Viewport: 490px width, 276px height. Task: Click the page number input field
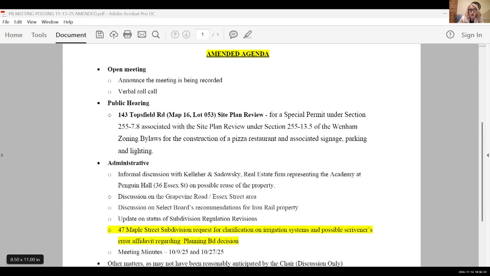tap(202, 34)
